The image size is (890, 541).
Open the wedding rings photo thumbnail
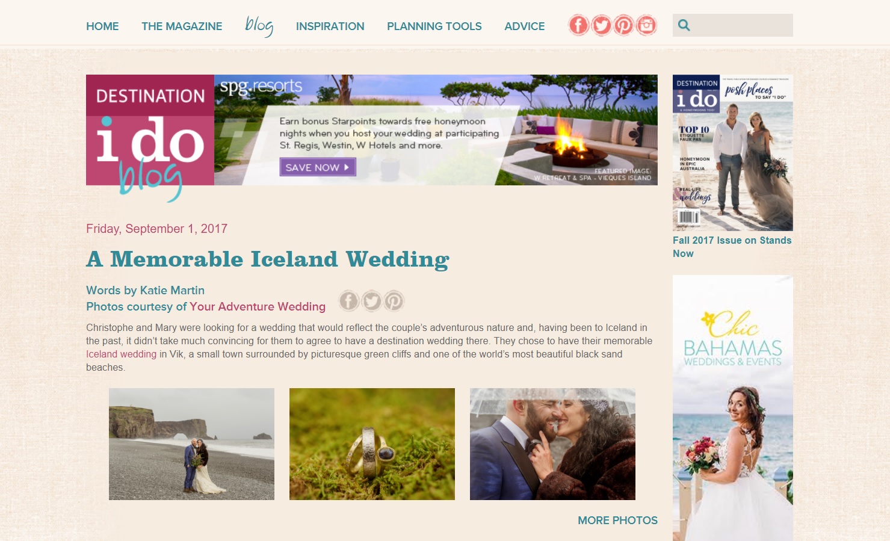(372, 444)
